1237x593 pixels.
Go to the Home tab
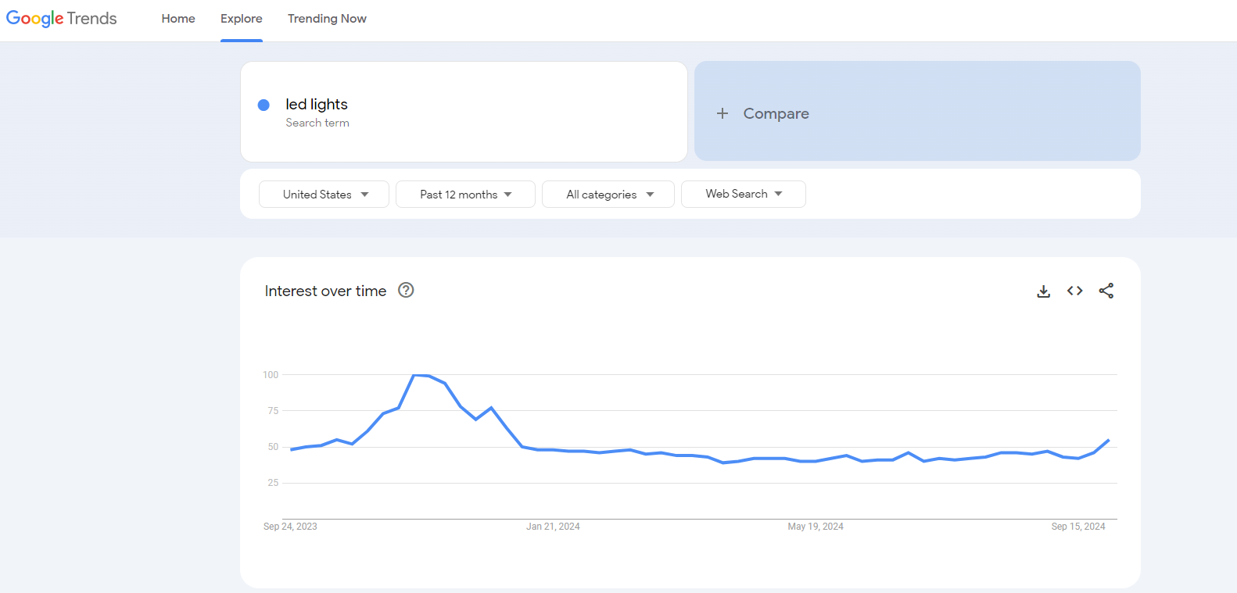(x=178, y=19)
